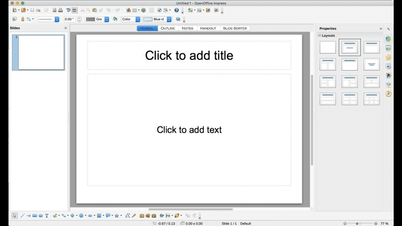The image size is (402, 226).
Task: Switch to the Outline view tab
Action: 168,29
